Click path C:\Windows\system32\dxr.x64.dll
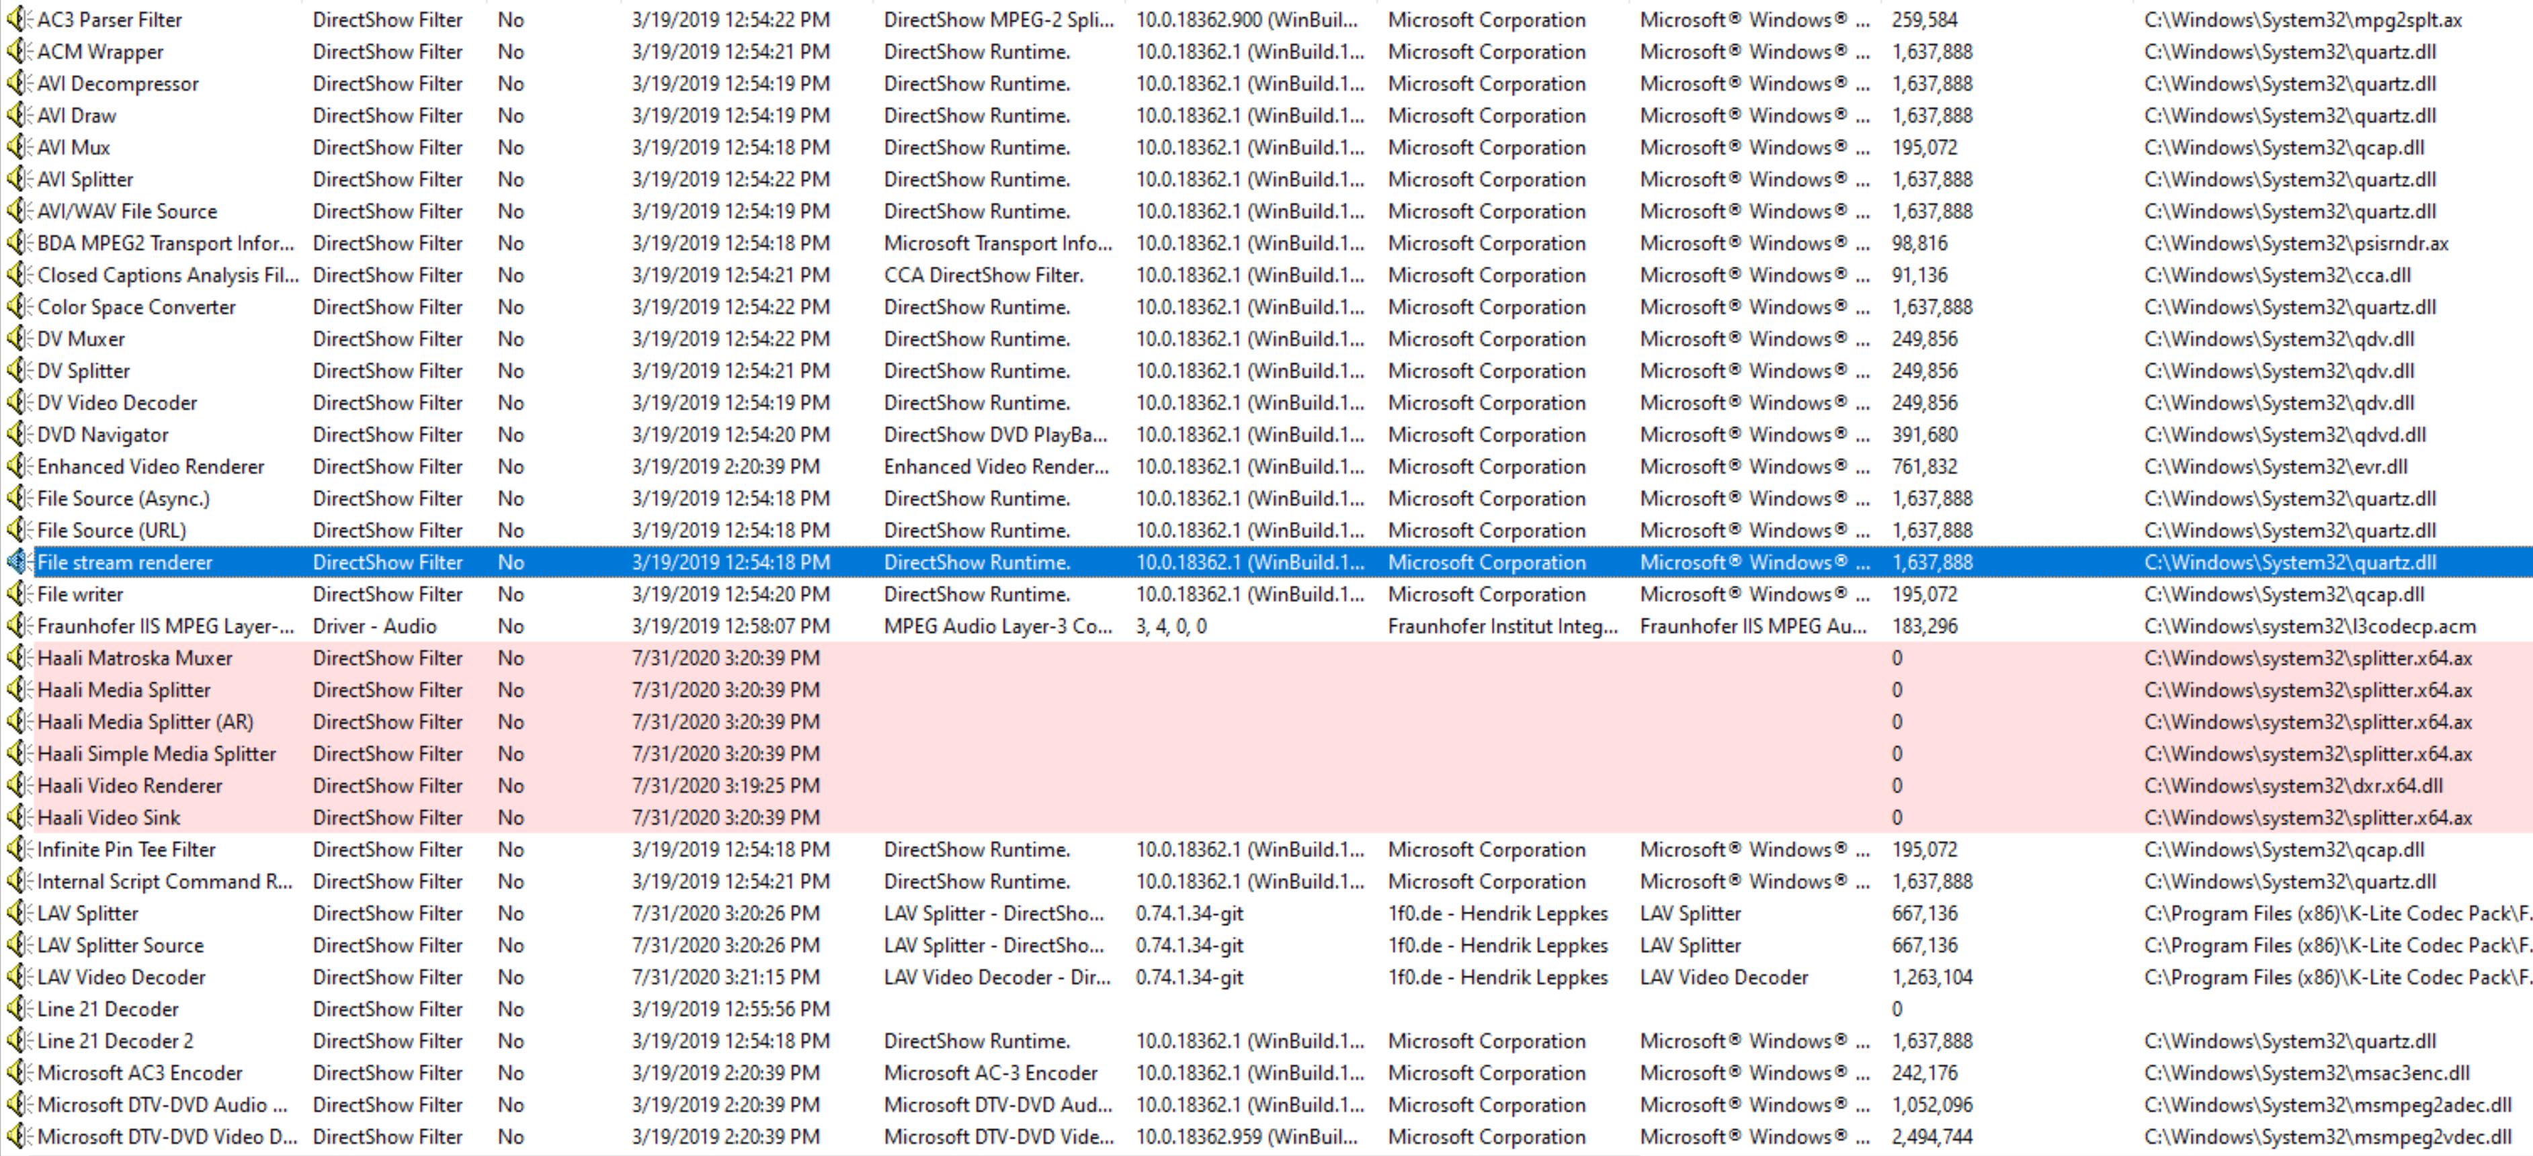Screen dimensions: 2533x1156 pos(2293,785)
